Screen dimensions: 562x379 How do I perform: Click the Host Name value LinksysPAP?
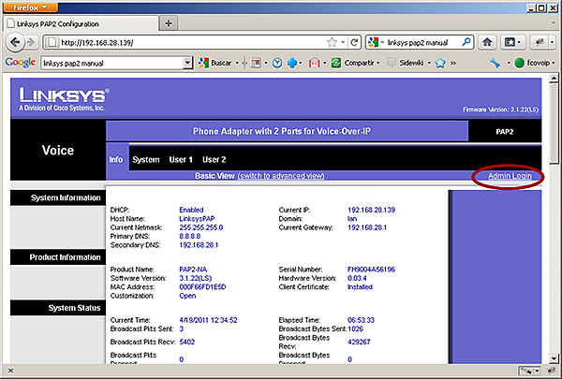coord(197,219)
